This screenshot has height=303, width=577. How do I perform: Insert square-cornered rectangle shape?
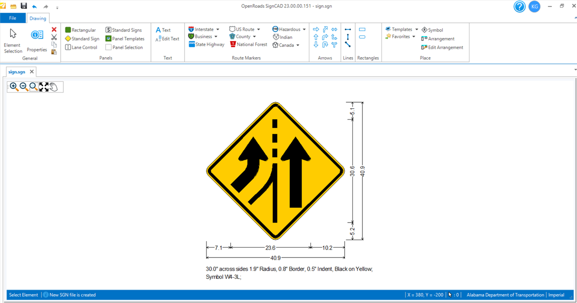pos(362,29)
